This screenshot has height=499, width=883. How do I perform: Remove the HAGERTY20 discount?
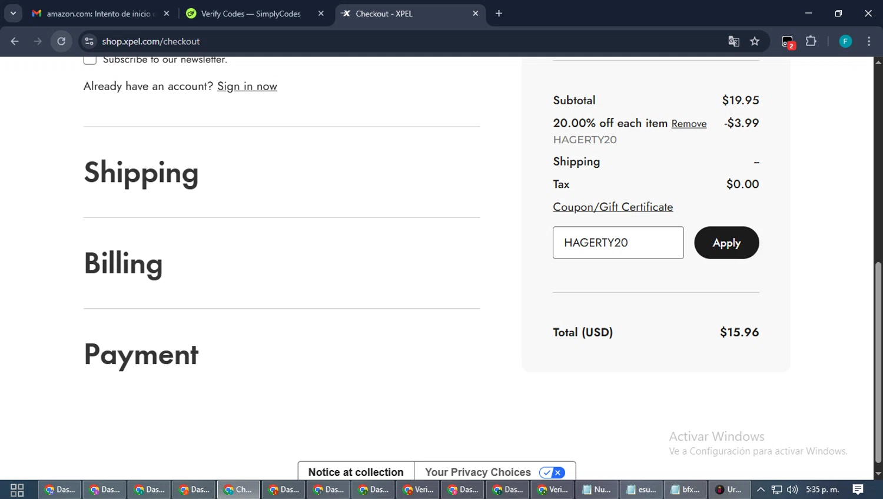coord(689,124)
